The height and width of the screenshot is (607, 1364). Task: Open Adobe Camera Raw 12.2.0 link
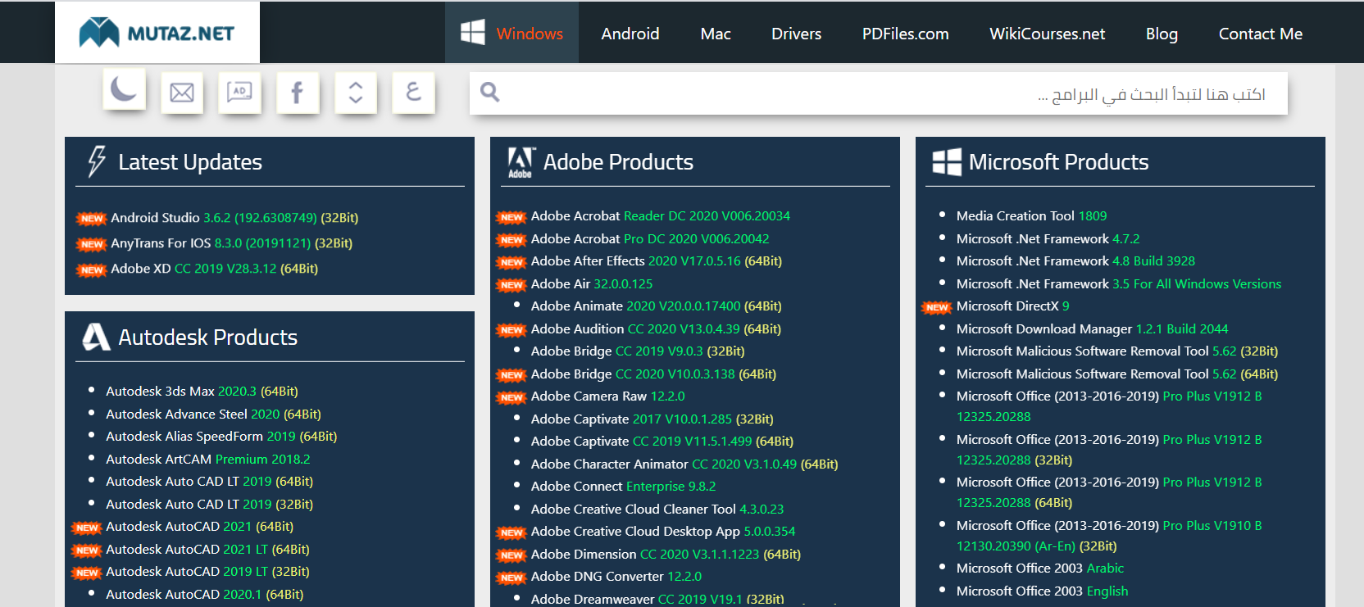click(x=608, y=396)
